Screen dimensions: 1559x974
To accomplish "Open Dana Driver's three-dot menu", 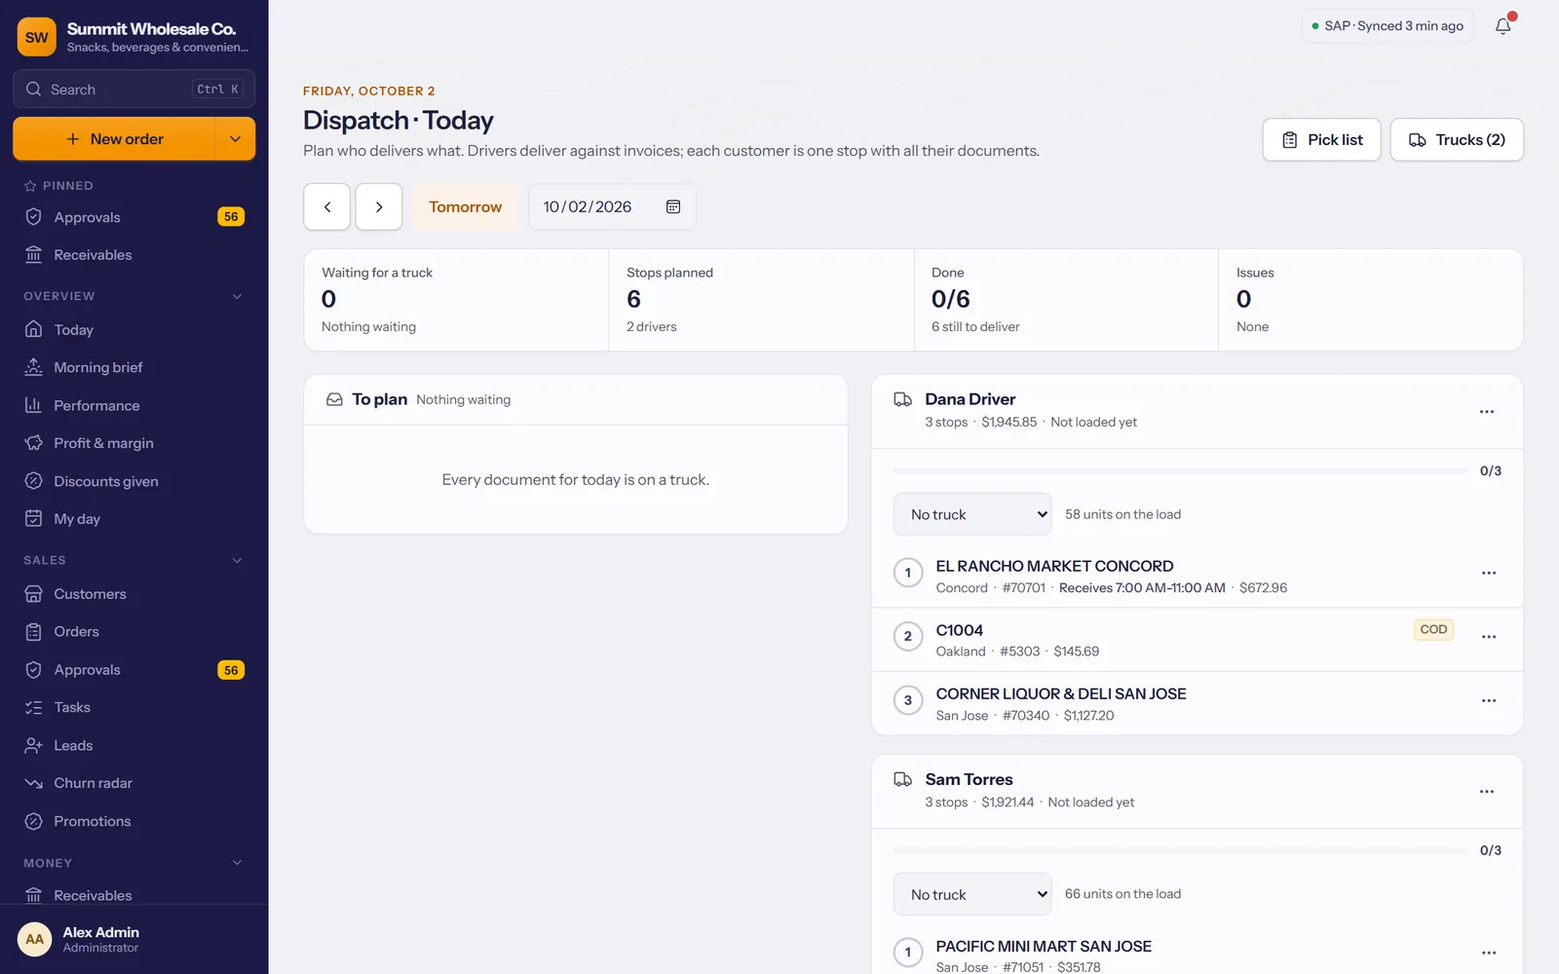I will 1487,412.
